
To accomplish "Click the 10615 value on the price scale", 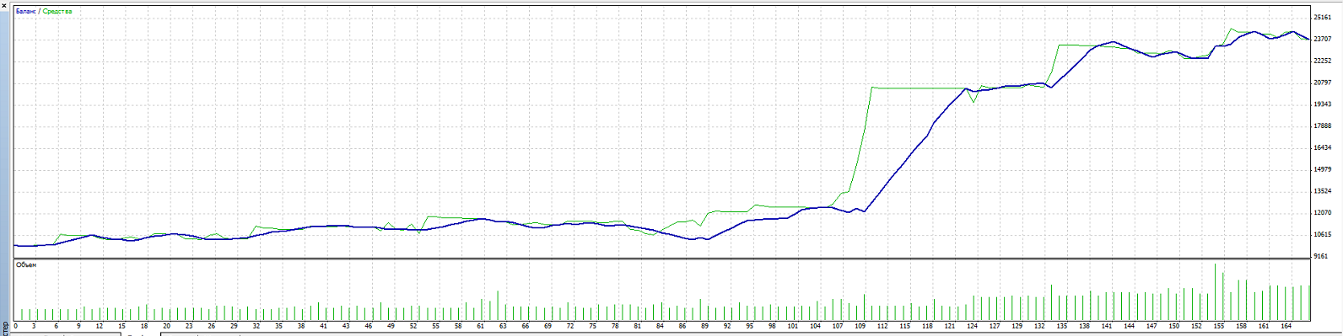I will pos(1322,235).
